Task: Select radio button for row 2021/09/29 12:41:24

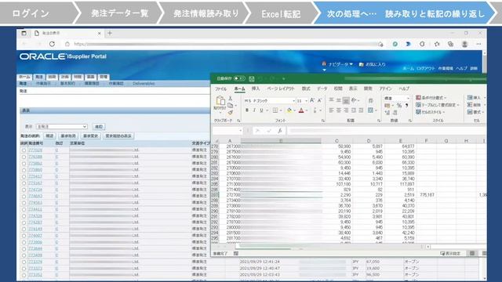Action: coord(24,262)
